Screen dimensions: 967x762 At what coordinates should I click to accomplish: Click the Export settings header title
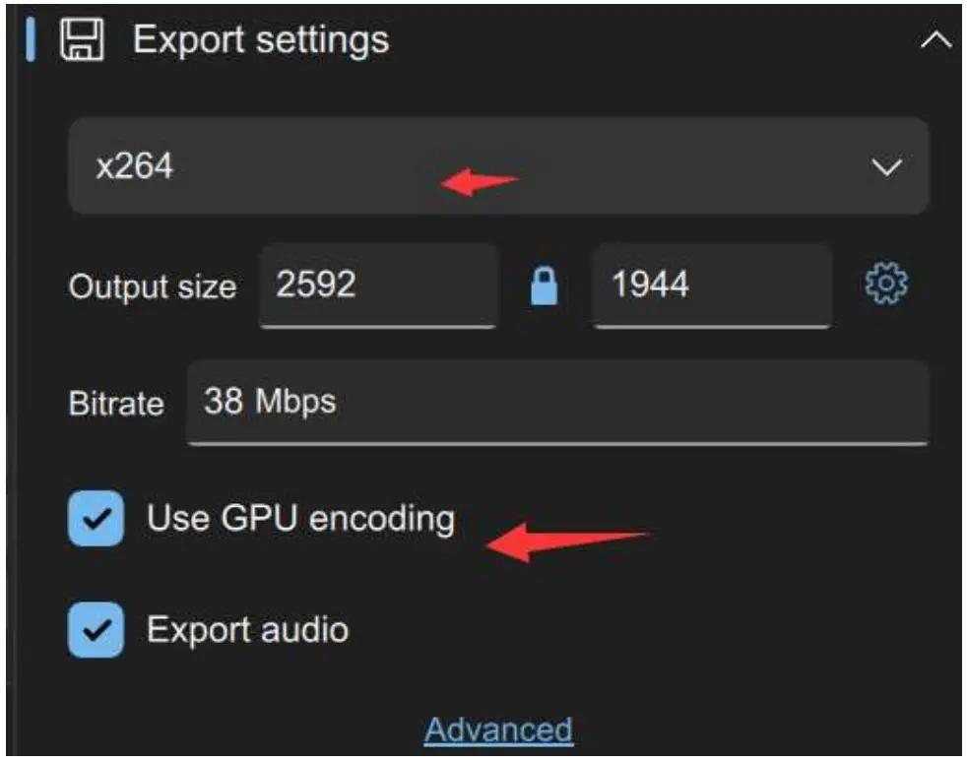click(x=261, y=40)
